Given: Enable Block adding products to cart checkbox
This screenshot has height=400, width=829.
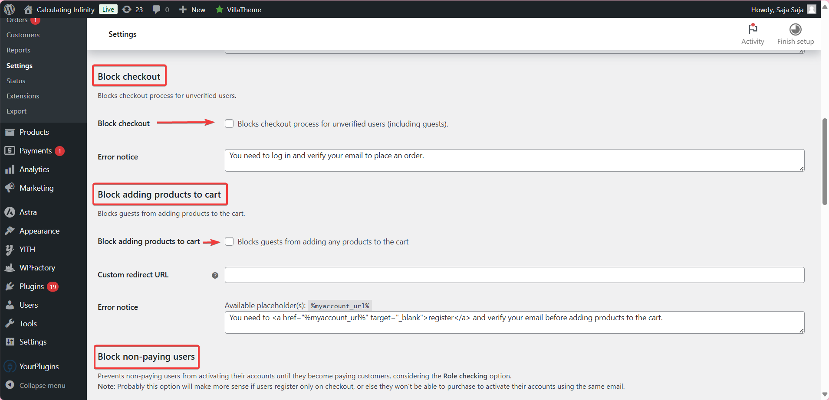Looking at the screenshot, I should [229, 241].
